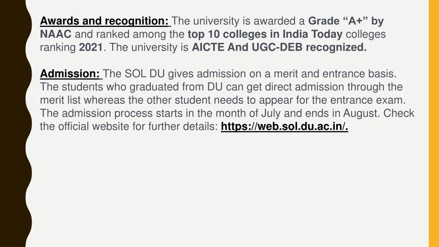
Task: Select the bold Grade "A+" by text
Action: click(346, 21)
